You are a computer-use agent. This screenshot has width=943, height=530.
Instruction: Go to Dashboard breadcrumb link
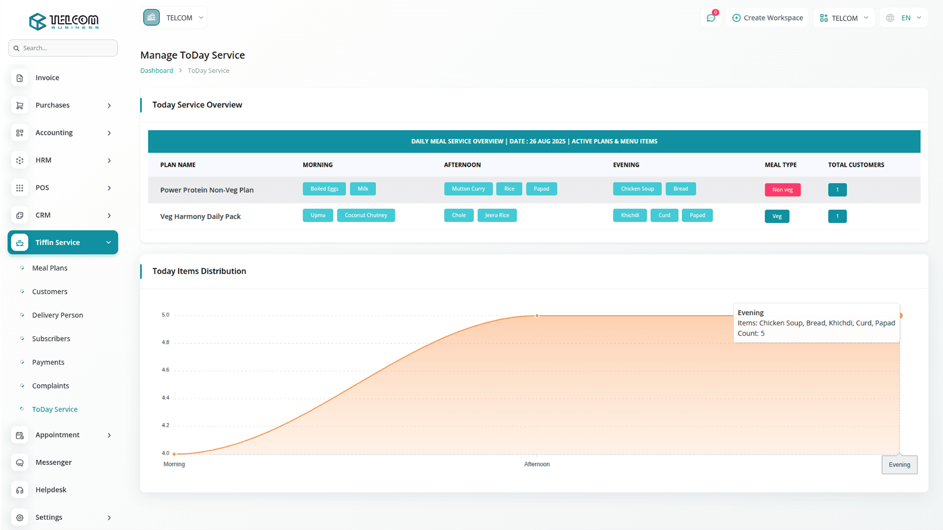157,71
